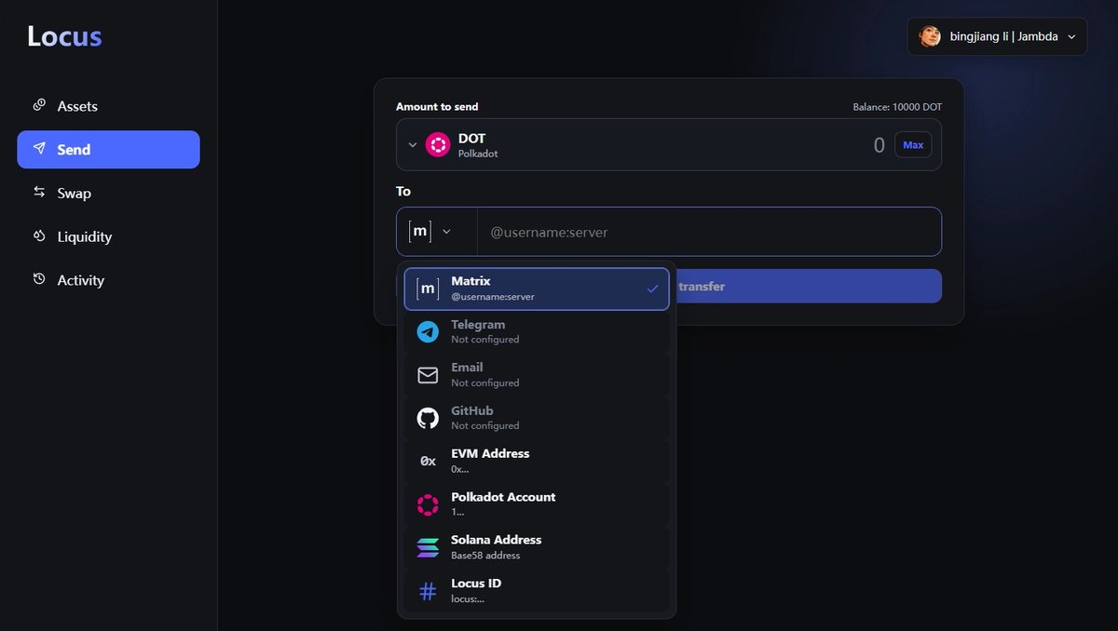1118x631 pixels.
Task: Click the Telegram icon in the list
Action: [428, 331]
